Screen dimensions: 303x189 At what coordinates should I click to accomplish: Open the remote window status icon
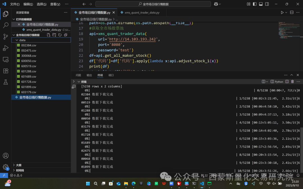pyautogui.click(x=4, y=175)
